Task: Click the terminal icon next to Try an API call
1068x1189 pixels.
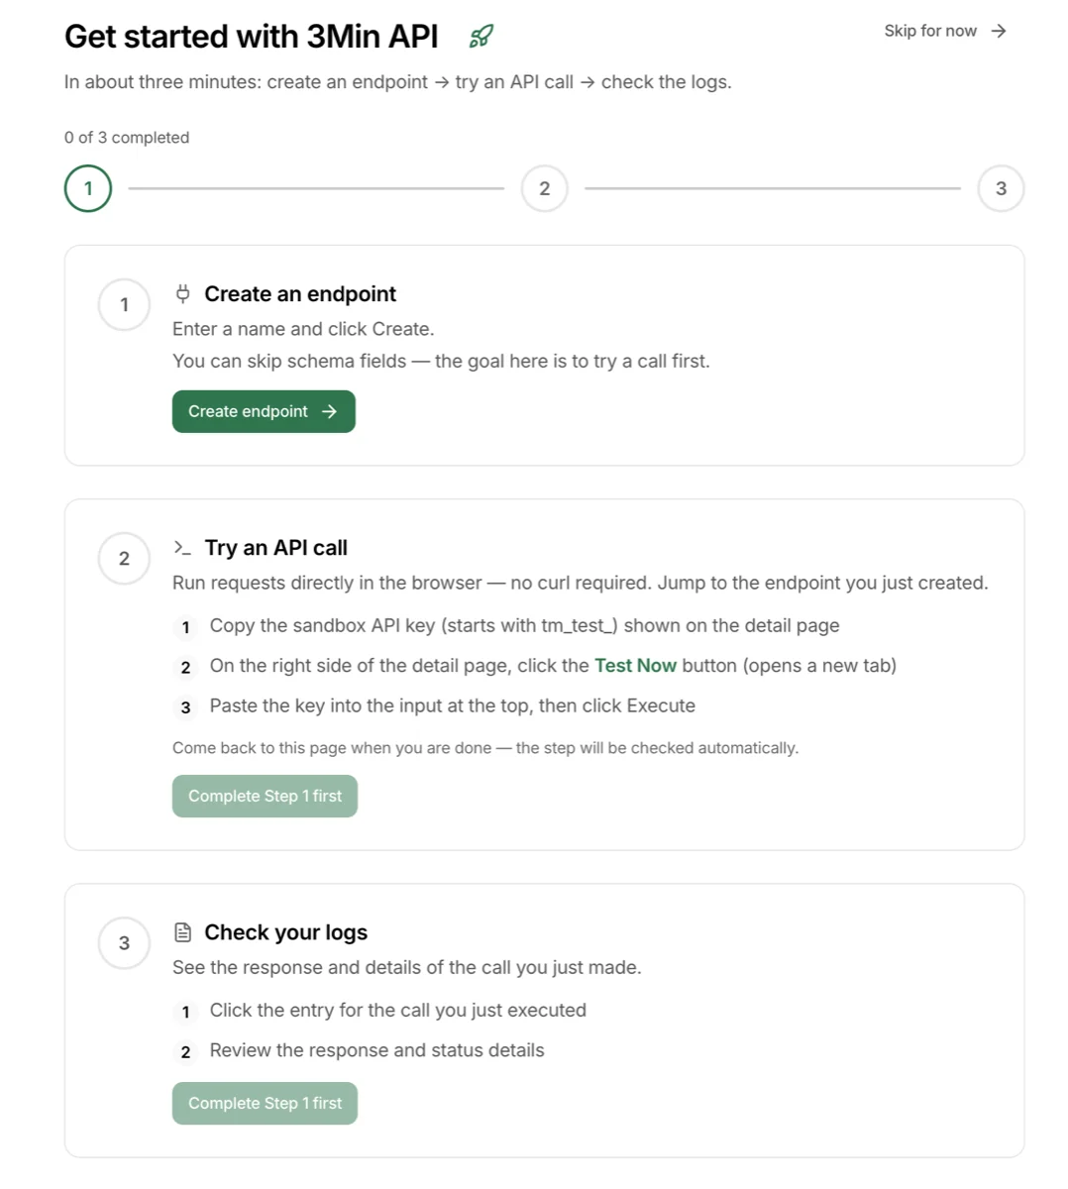Action: (x=182, y=547)
